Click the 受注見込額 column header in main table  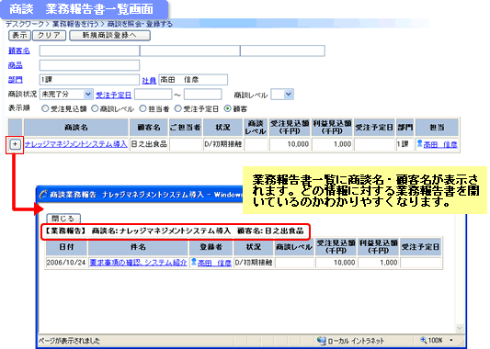point(290,128)
